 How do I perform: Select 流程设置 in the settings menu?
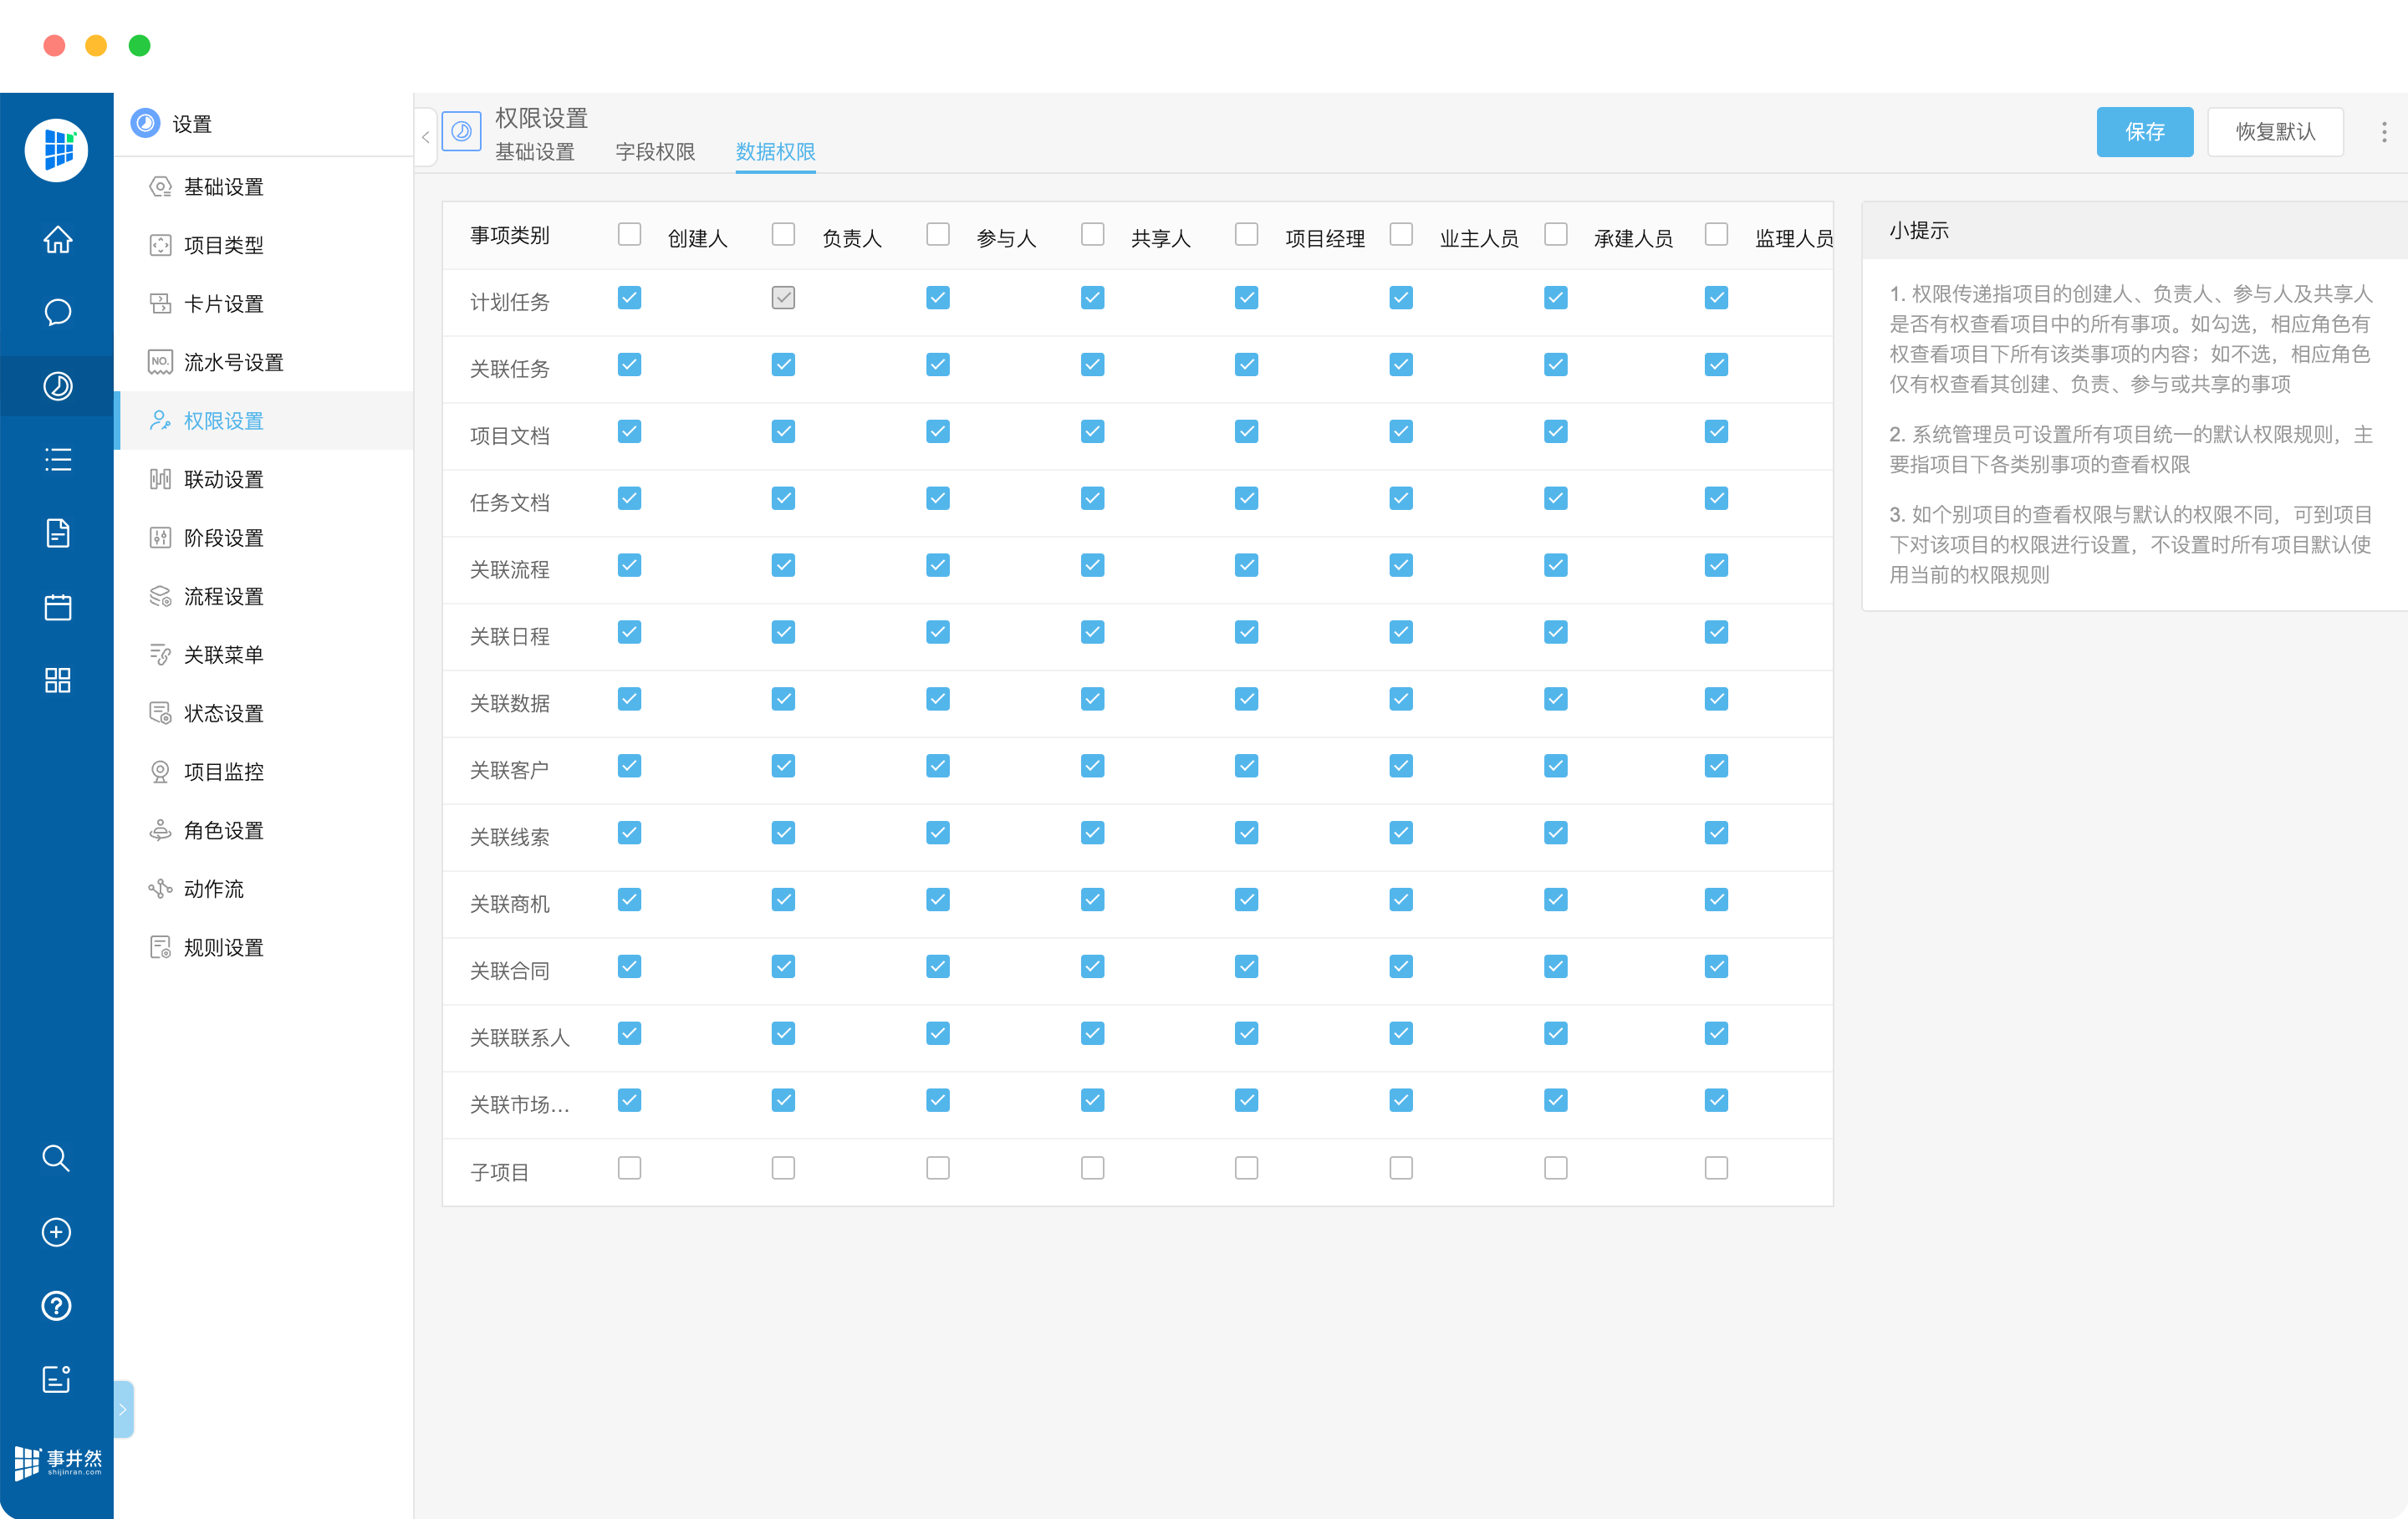(223, 596)
